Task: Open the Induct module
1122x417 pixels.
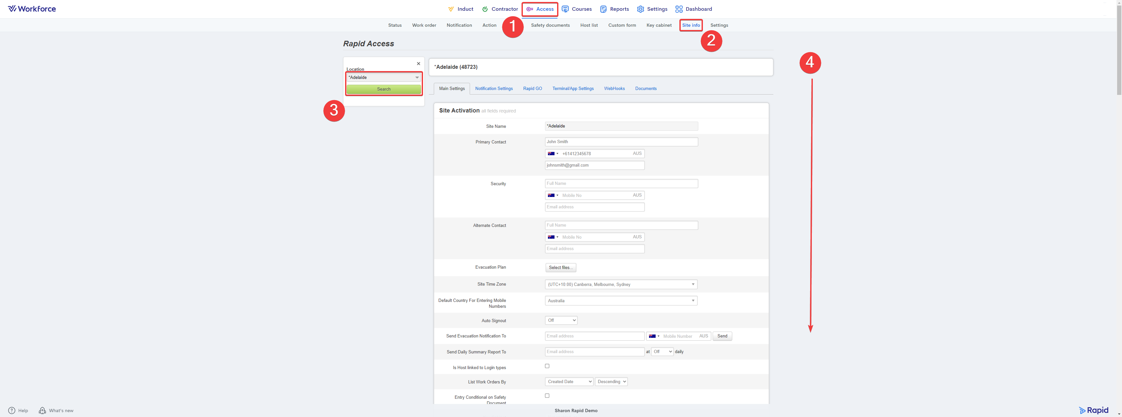Action: pos(461,9)
